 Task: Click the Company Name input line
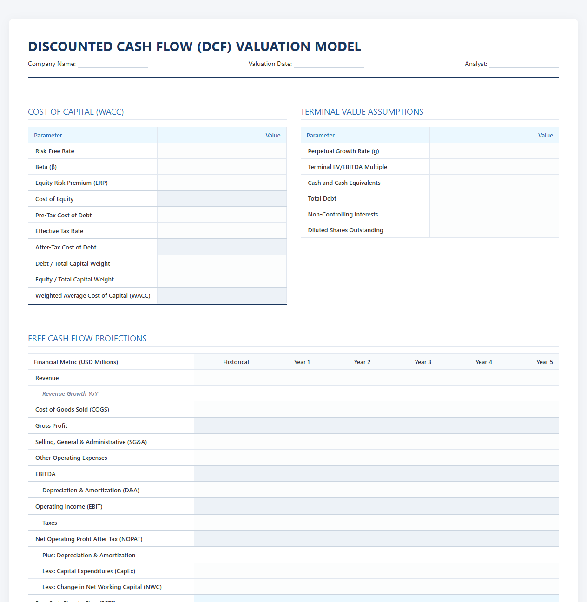pos(113,64)
